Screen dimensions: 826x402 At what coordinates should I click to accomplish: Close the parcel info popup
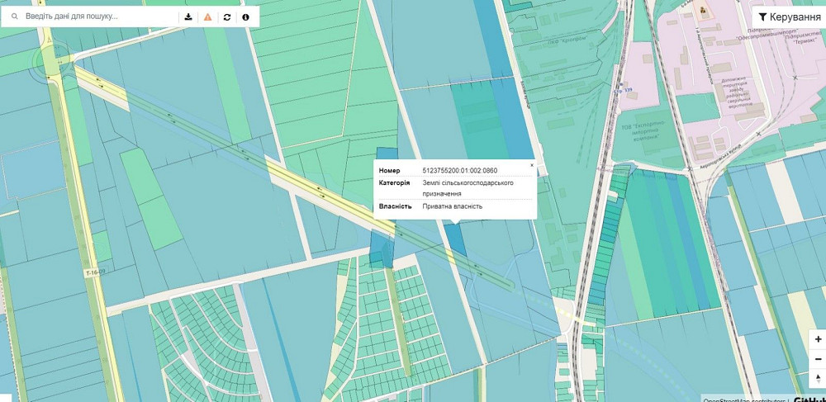tap(532, 165)
